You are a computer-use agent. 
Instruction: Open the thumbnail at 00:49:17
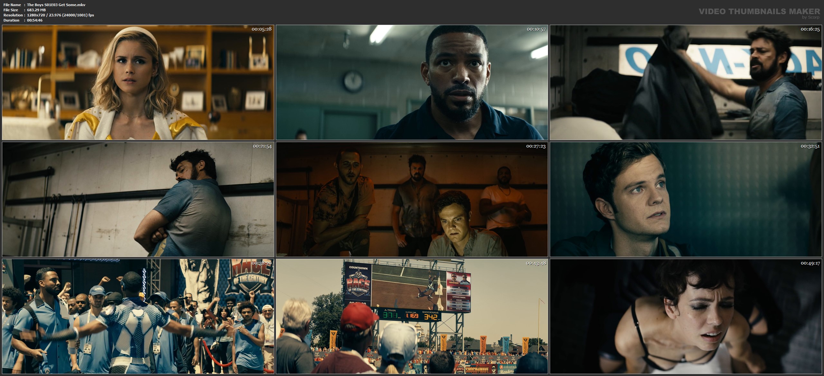click(686, 317)
